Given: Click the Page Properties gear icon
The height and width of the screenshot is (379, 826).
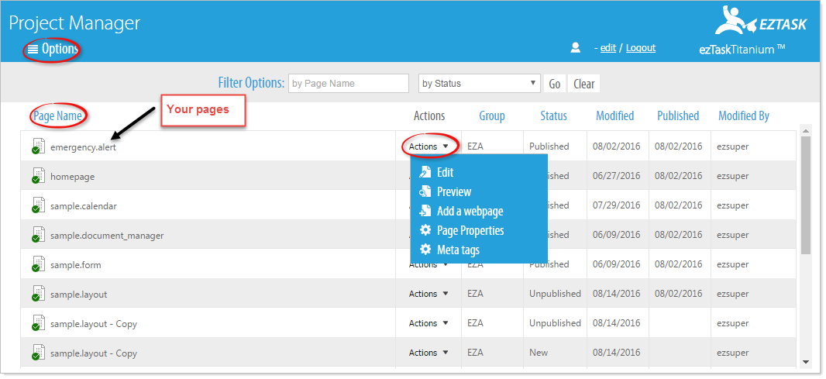Looking at the screenshot, I should [425, 230].
